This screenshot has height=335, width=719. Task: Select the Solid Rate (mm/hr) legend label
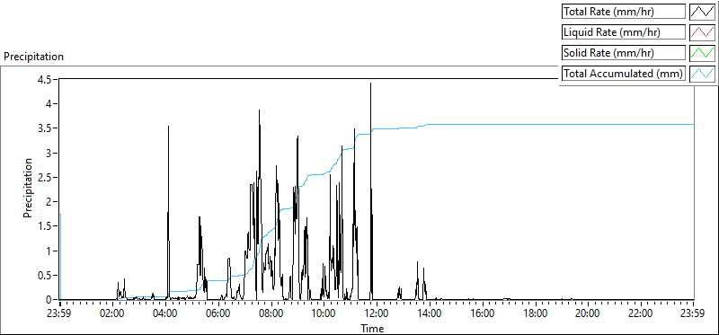[x=624, y=53]
